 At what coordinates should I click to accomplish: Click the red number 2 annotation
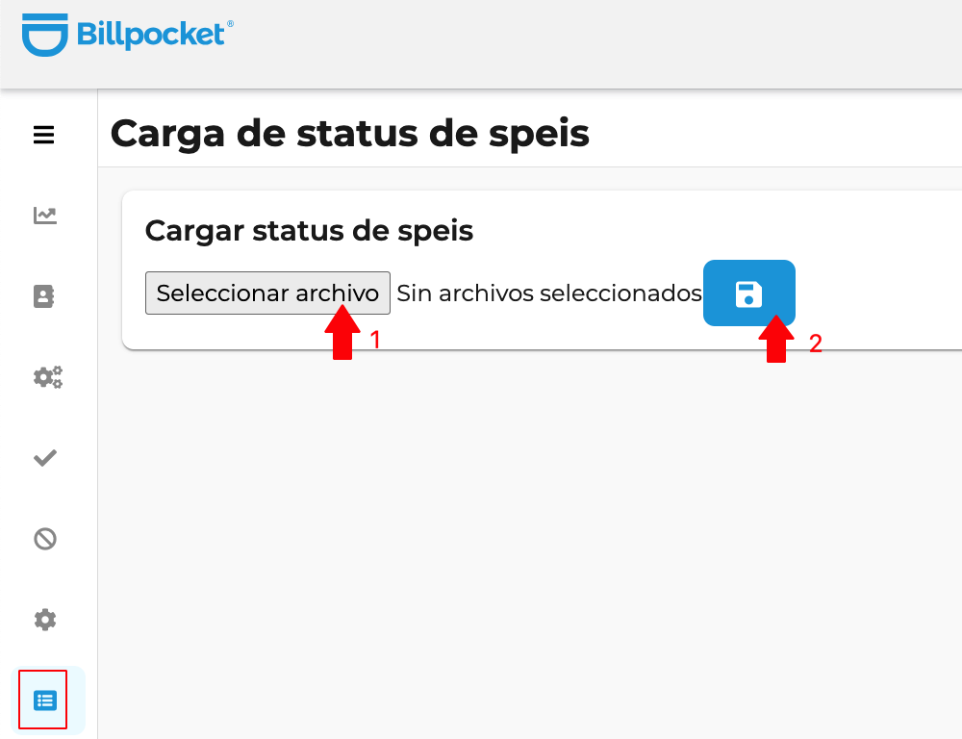click(815, 344)
